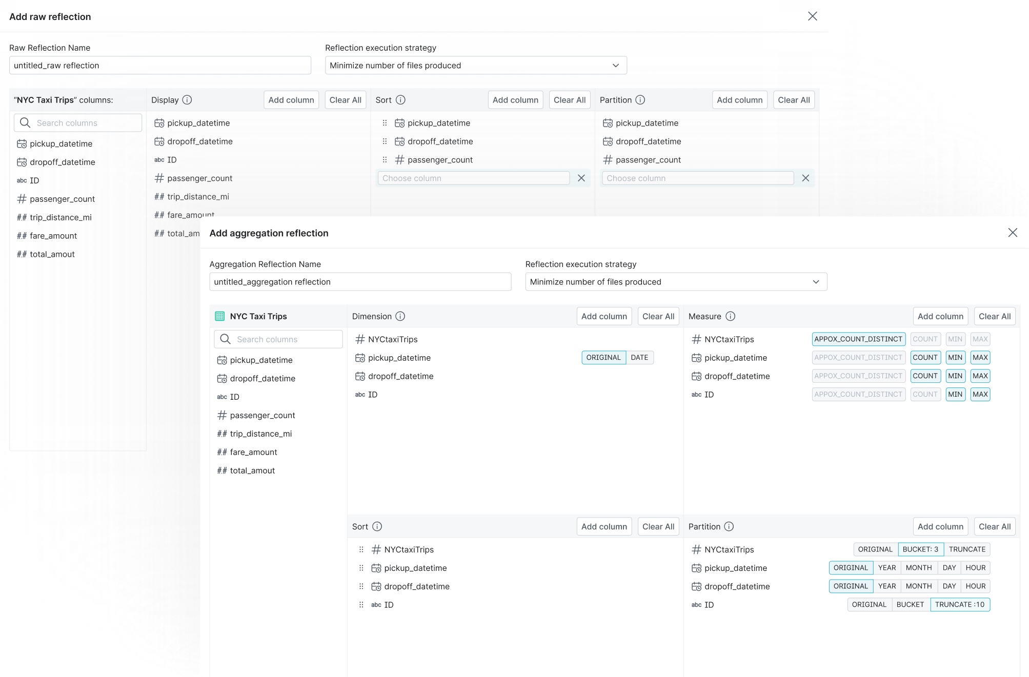The width and height of the screenshot is (1029, 677).
Task: Click info icon beside aggregation Sort header
Action: [377, 526]
